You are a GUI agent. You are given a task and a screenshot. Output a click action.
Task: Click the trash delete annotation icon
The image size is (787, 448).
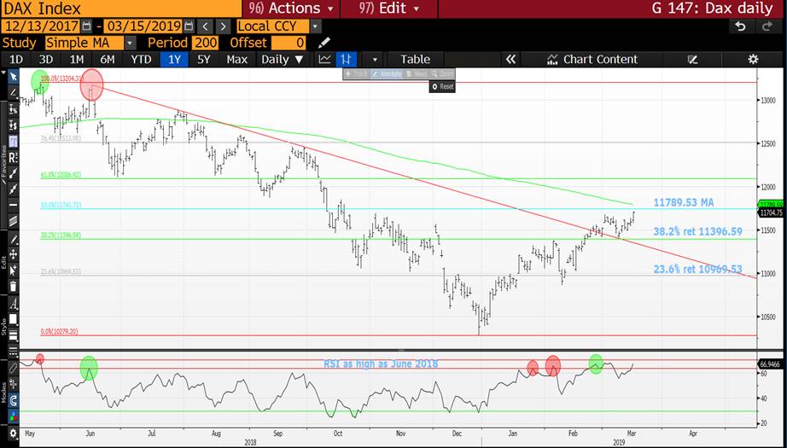click(13, 287)
